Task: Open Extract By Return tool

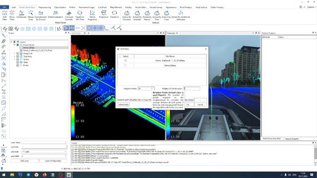Action: click(x=147, y=15)
